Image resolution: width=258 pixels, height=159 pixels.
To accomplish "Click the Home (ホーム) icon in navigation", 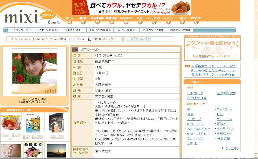I will [70, 22].
